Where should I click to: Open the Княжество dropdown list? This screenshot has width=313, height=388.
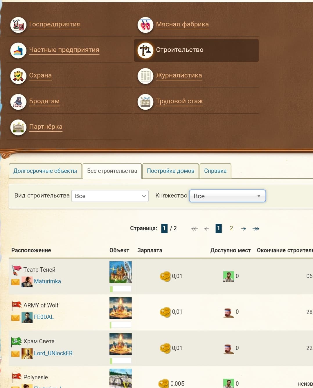(x=227, y=196)
